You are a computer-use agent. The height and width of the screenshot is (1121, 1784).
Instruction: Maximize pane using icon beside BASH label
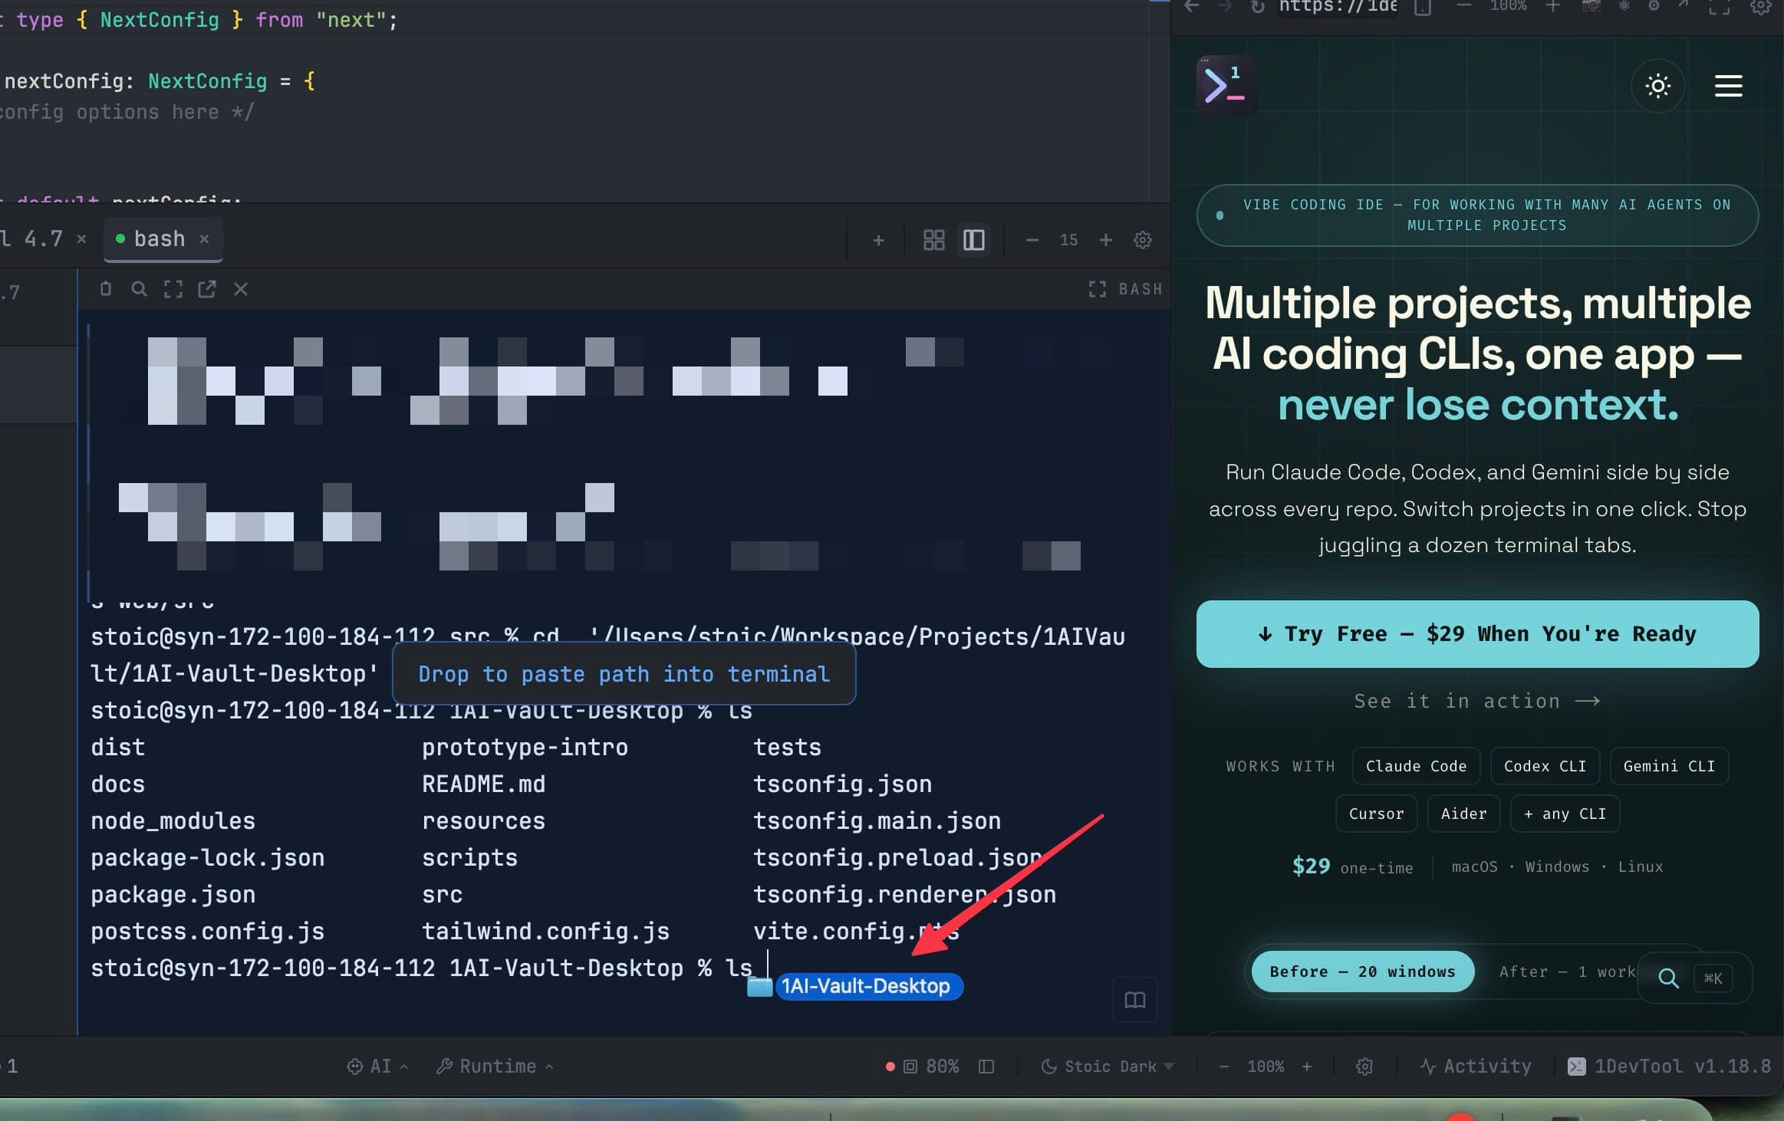tap(1098, 289)
